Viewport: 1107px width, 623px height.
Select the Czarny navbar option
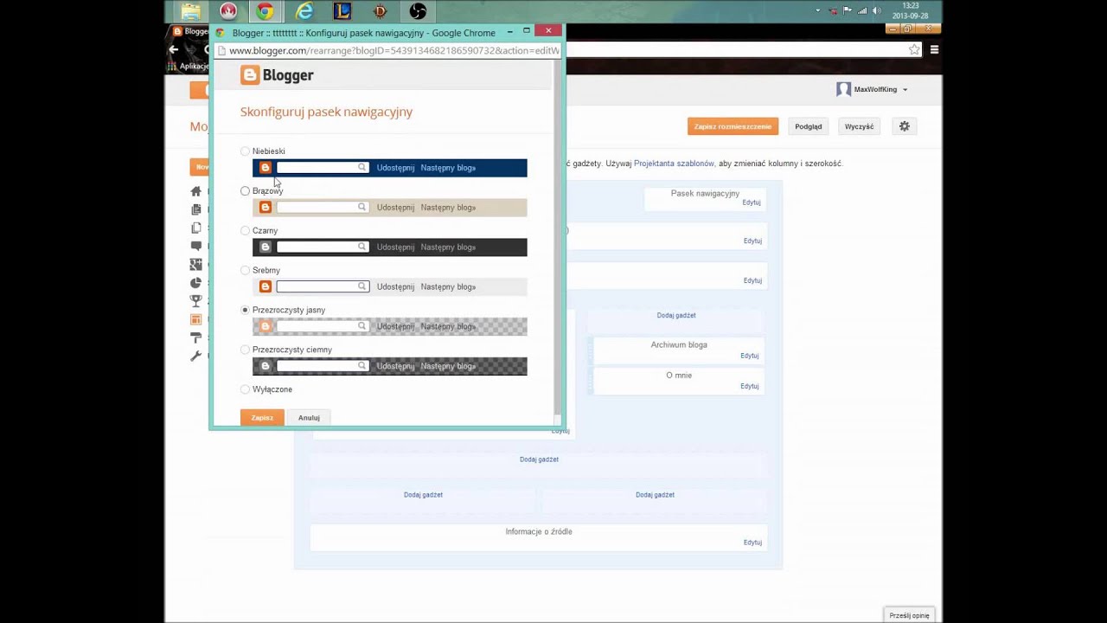point(245,231)
